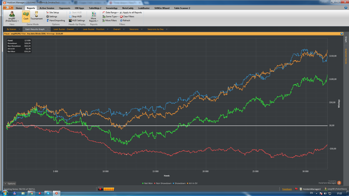This screenshot has width=349, height=196.
Task: Open the Opponents ribbon tab
Action: pyautogui.click(x=64, y=8)
